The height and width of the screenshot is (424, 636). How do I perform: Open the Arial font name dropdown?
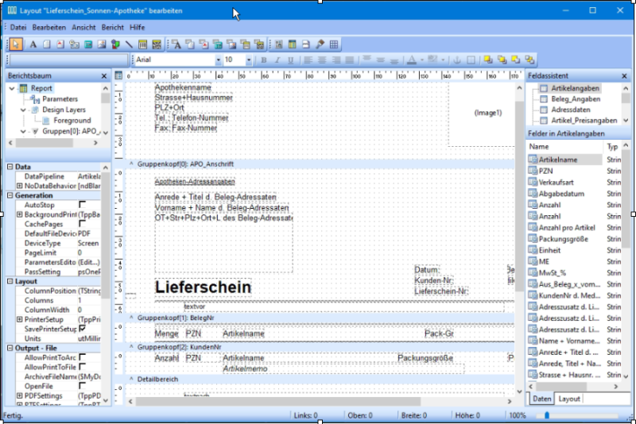click(x=218, y=60)
